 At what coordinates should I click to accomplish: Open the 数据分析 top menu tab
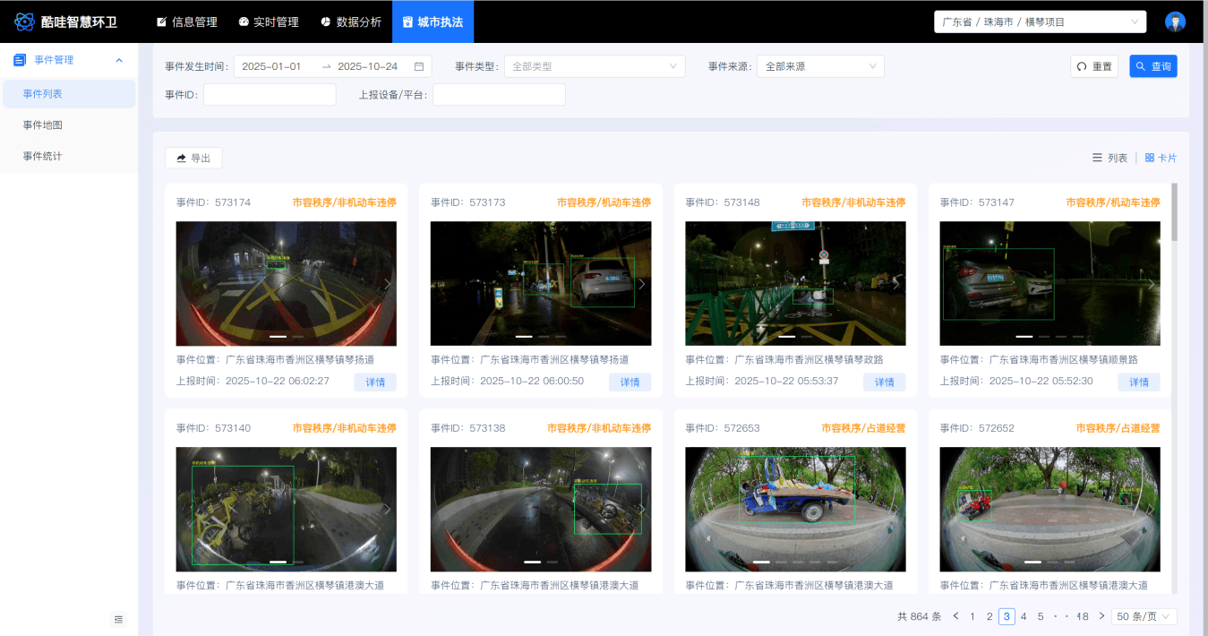coord(350,21)
